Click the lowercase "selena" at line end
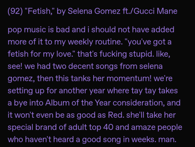This screenshot has width=195, height=147. tap(151, 66)
